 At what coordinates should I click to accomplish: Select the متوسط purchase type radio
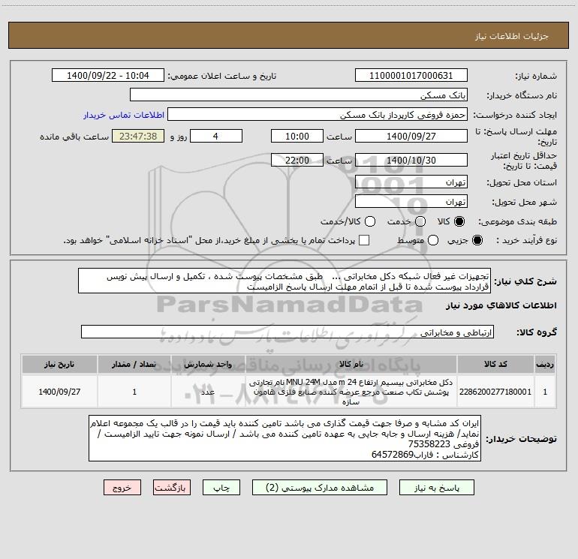(433, 240)
